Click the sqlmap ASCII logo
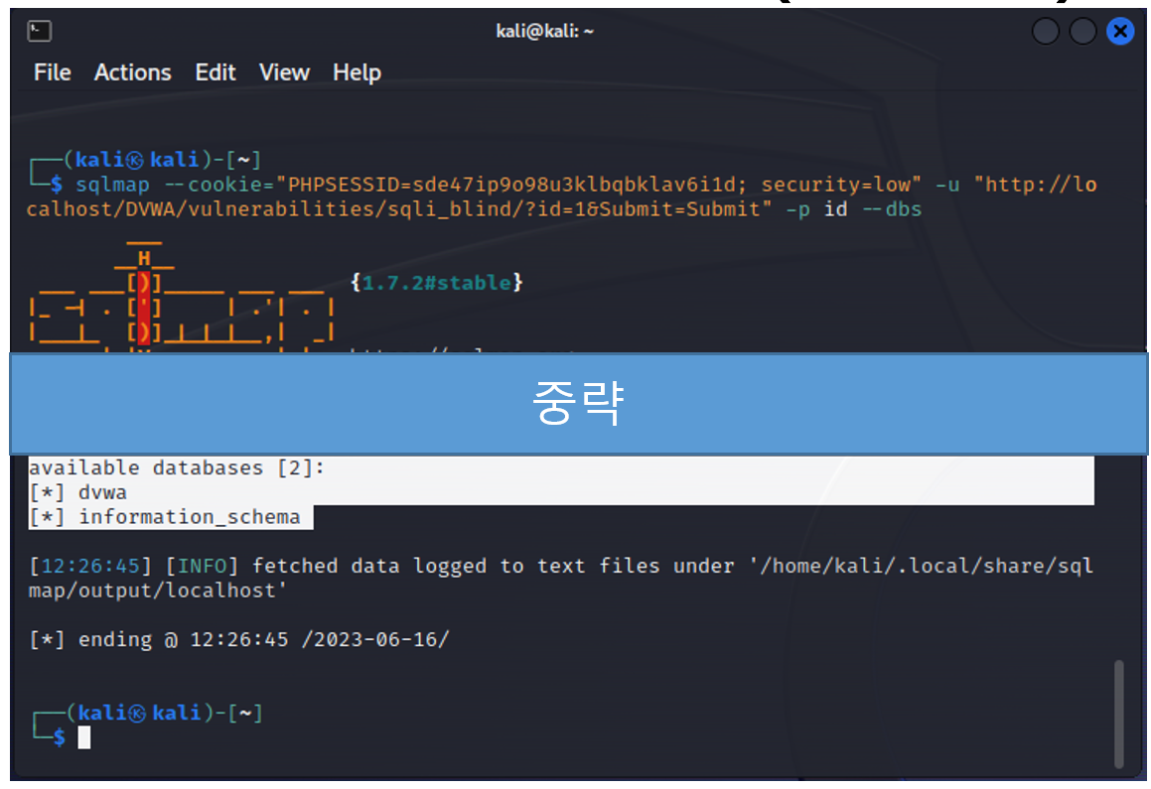The height and width of the screenshot is (789, 1151). click(x=182, y=296)
